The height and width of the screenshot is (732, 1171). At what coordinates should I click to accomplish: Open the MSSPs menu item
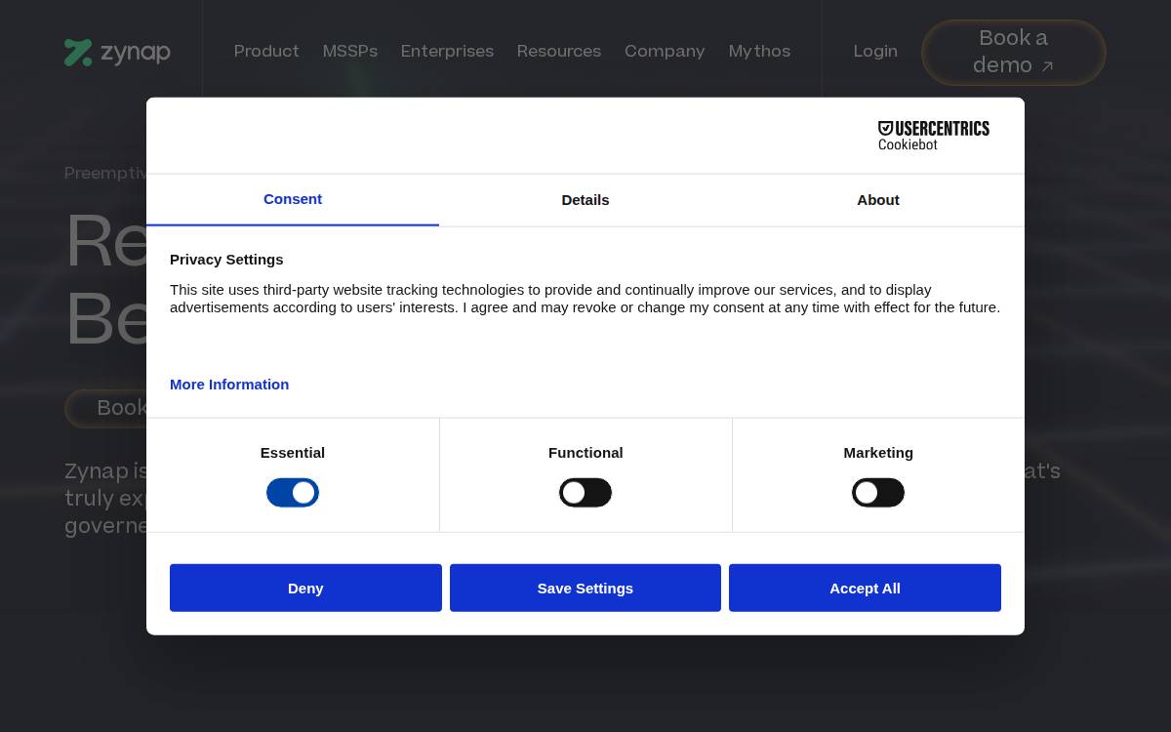[350, 52]
